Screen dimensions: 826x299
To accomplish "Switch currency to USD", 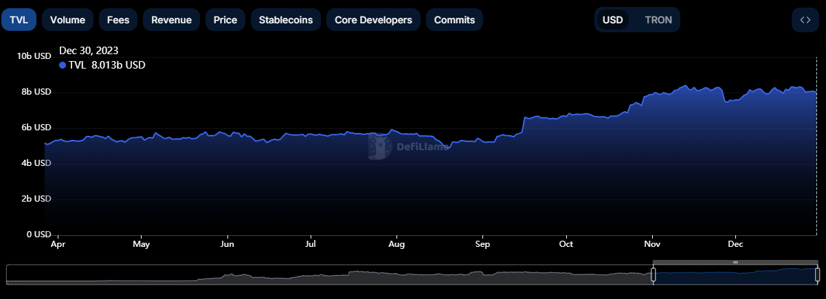I will [612, 20].
